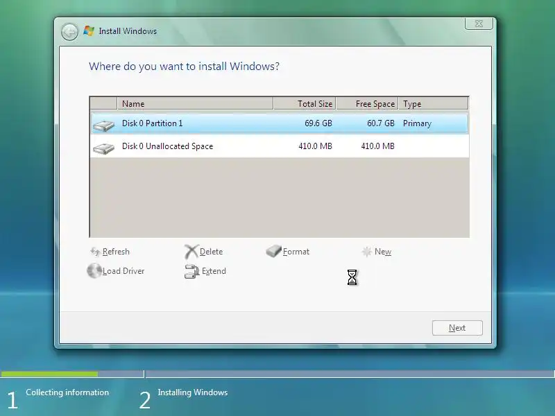Select the Disk 0 Unallocated Space row
The width and height of the screenshot is (555, 416).
pos(280,146)
